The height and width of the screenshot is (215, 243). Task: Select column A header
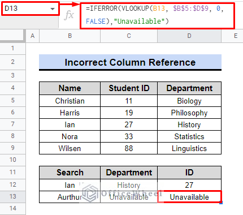33,36
